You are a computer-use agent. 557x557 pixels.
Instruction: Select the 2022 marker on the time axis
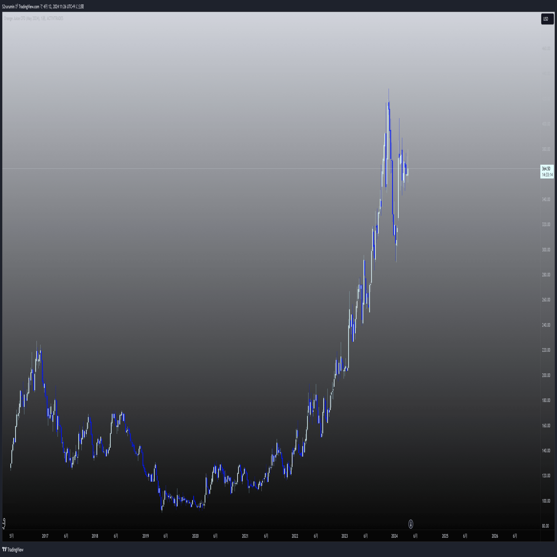[x=295, y=536]
